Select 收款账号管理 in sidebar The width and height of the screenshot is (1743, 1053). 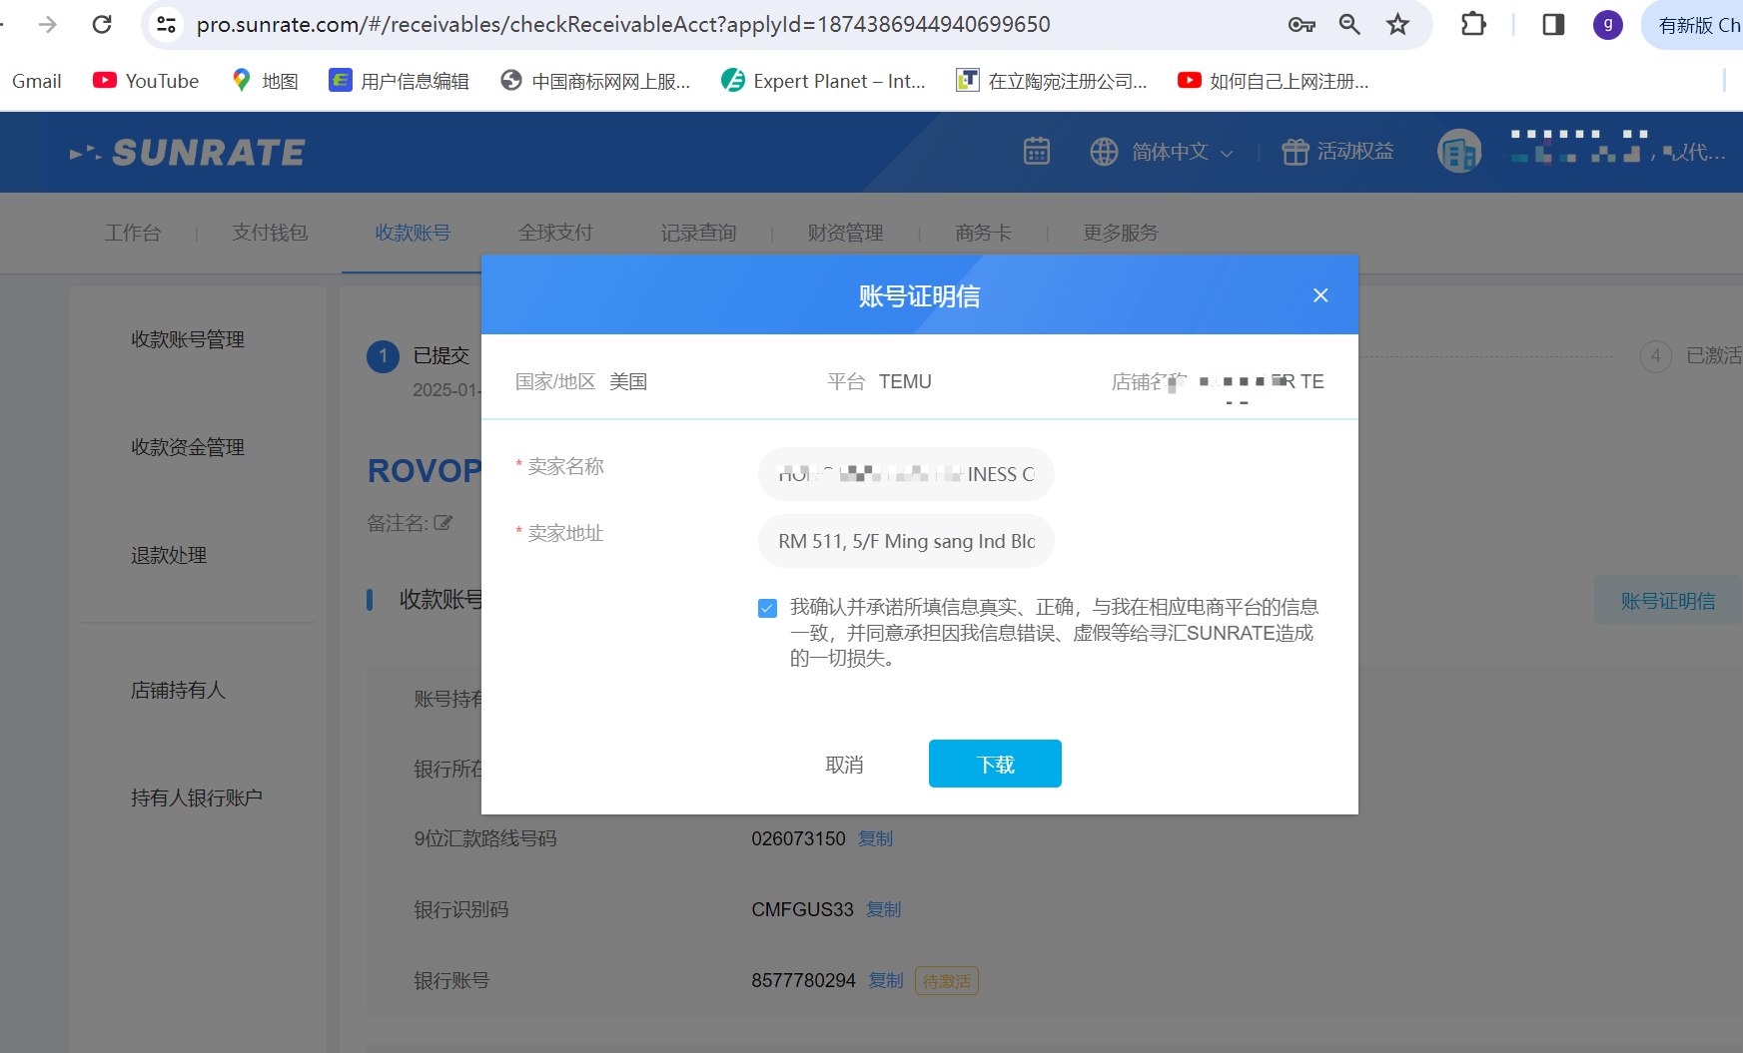[x=188, y=339]
